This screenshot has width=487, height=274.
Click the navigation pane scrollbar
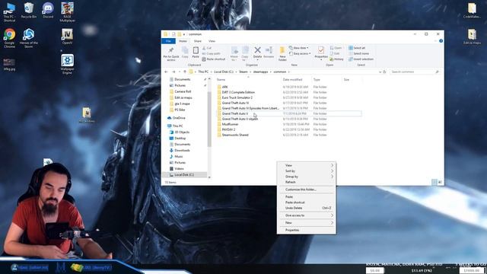[209, 119]
